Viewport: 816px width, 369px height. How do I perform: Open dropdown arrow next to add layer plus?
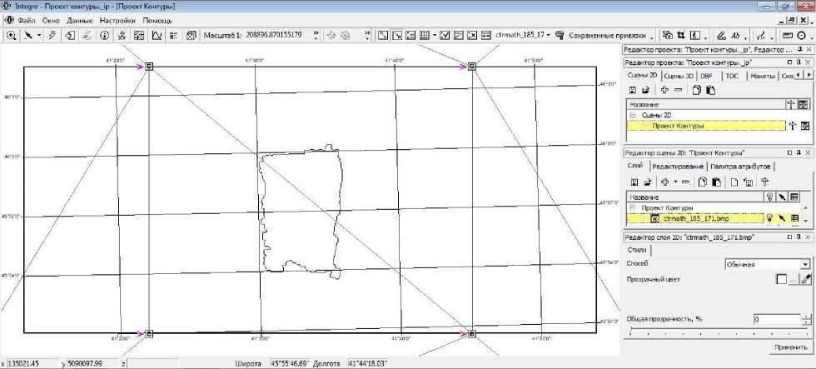pyautogui.click(x=675, y=182)
